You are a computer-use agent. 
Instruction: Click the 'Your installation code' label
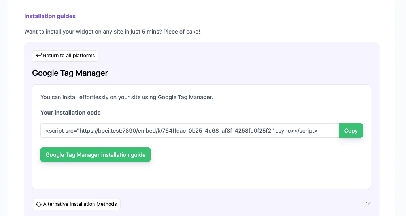tap(70, 113)
